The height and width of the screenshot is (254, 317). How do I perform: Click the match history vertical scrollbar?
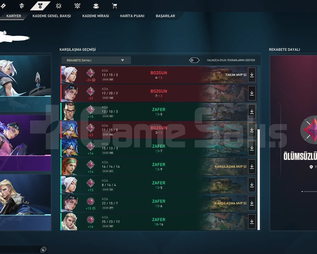coord(259,180)
